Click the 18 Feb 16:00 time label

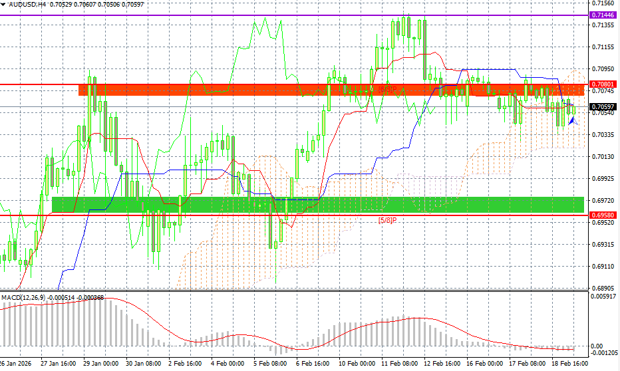coord(570,363)
